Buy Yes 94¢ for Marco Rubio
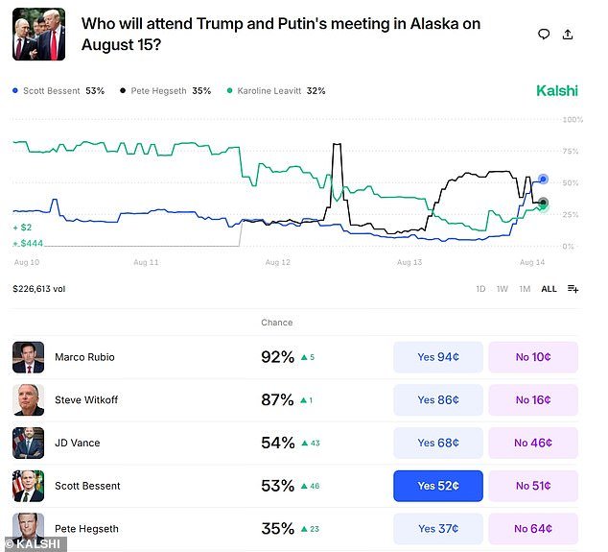Image resolution: width=608 pixels, height=552 pixels. tap(438, 357)
